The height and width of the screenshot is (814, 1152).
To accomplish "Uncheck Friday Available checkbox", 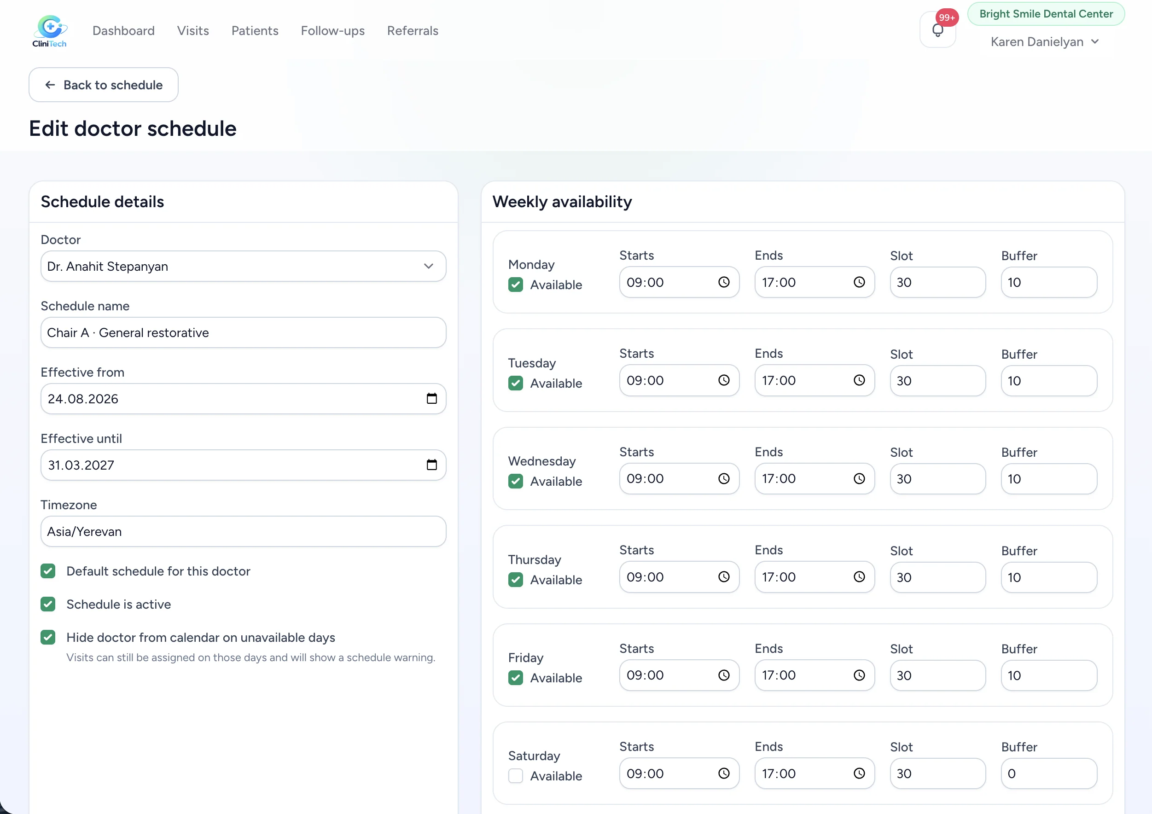I will [x=515, y=678].
